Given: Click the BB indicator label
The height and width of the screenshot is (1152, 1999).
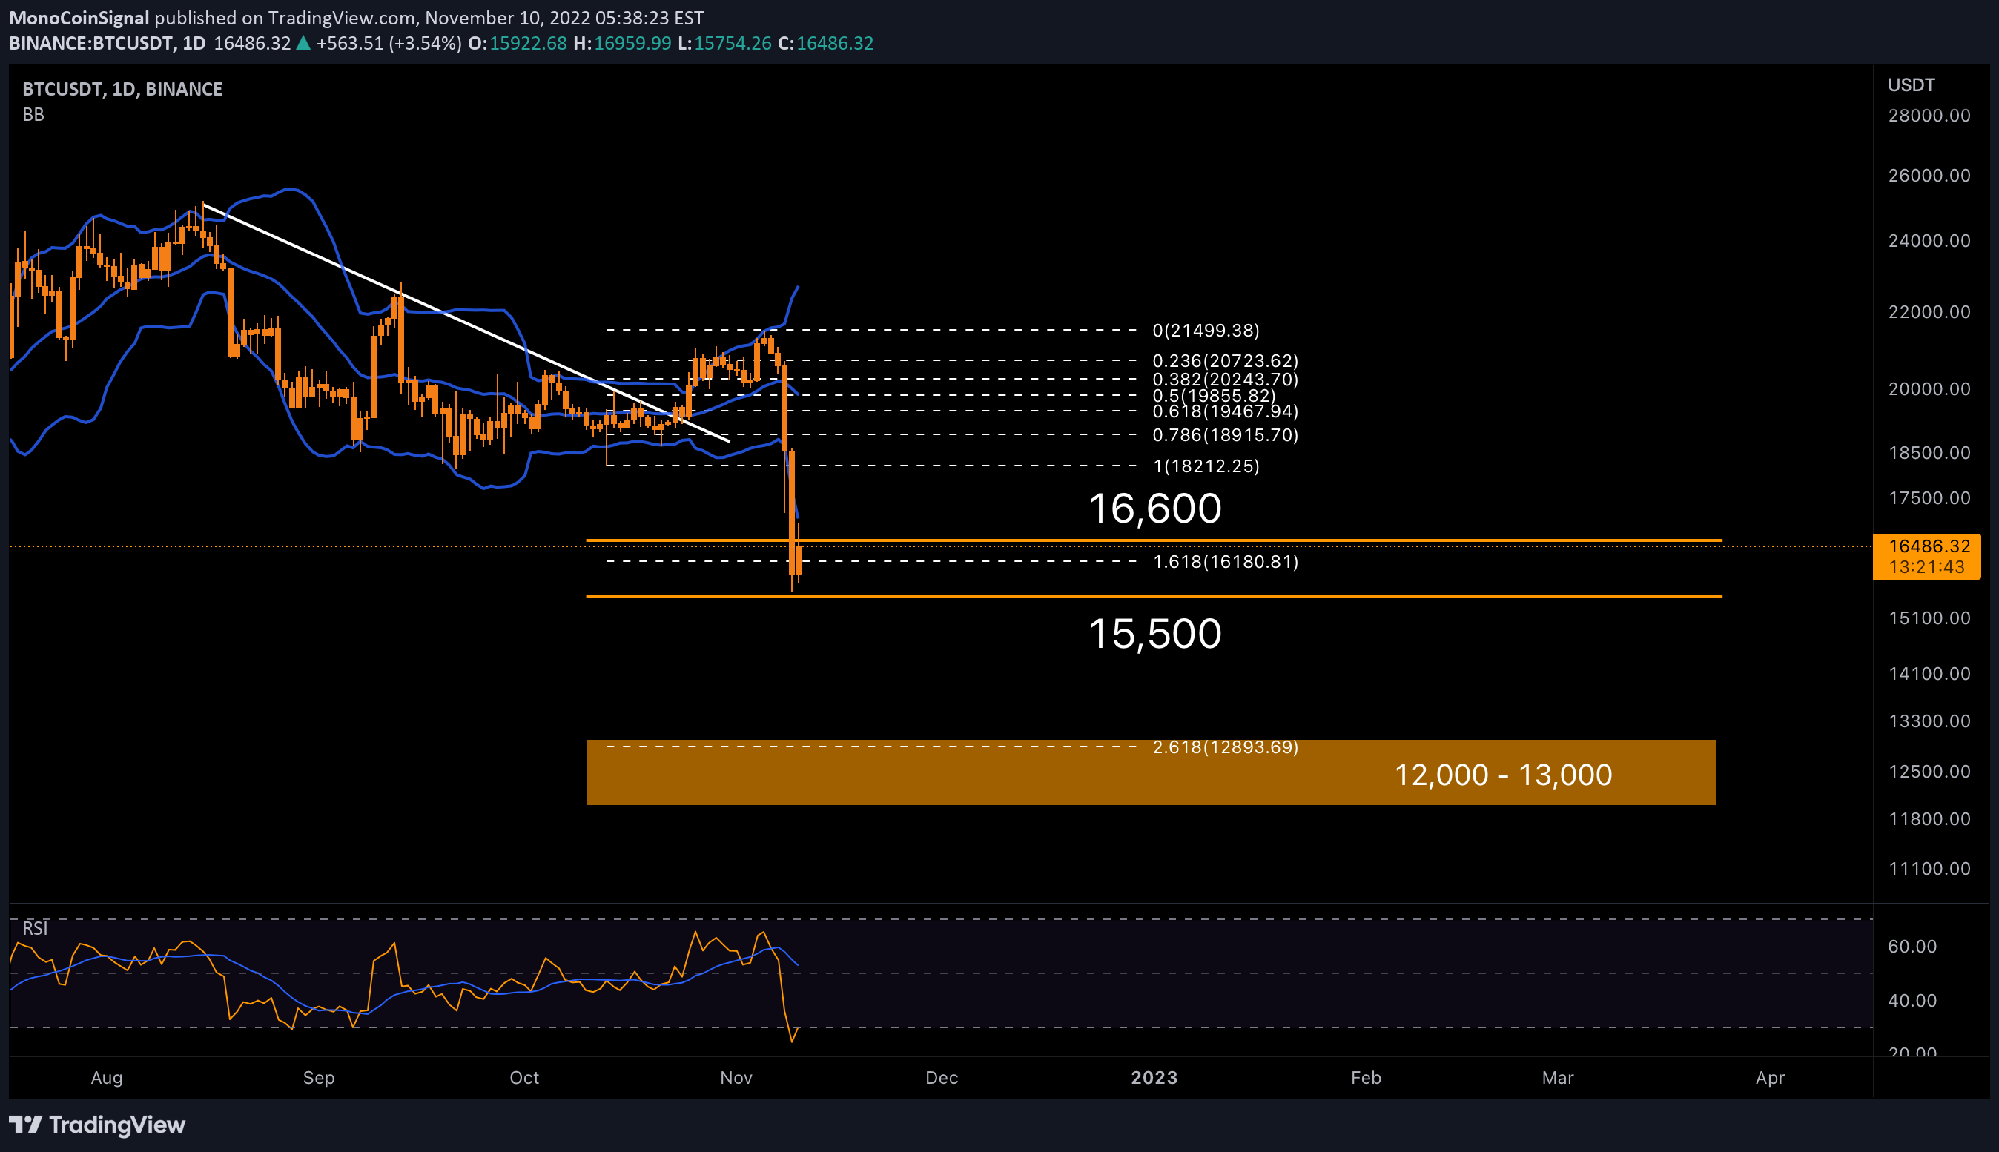Looking at the screenshot, I should [33, 115].
